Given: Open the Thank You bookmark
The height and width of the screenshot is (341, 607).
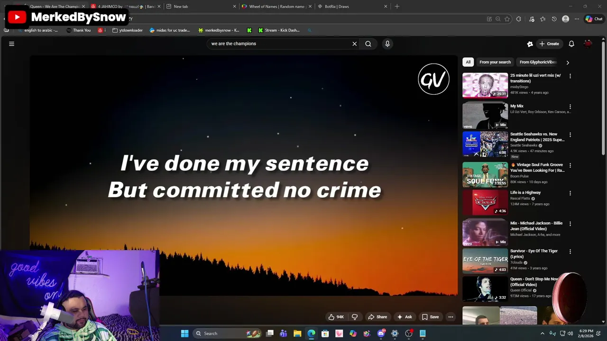Looking at the screenshot, I should (x=78, y=30).
